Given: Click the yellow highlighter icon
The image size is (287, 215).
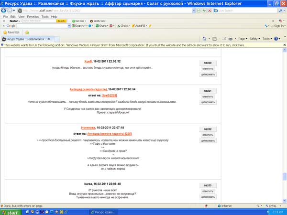Looking at the screenshot, I should (x=150, y=26).
